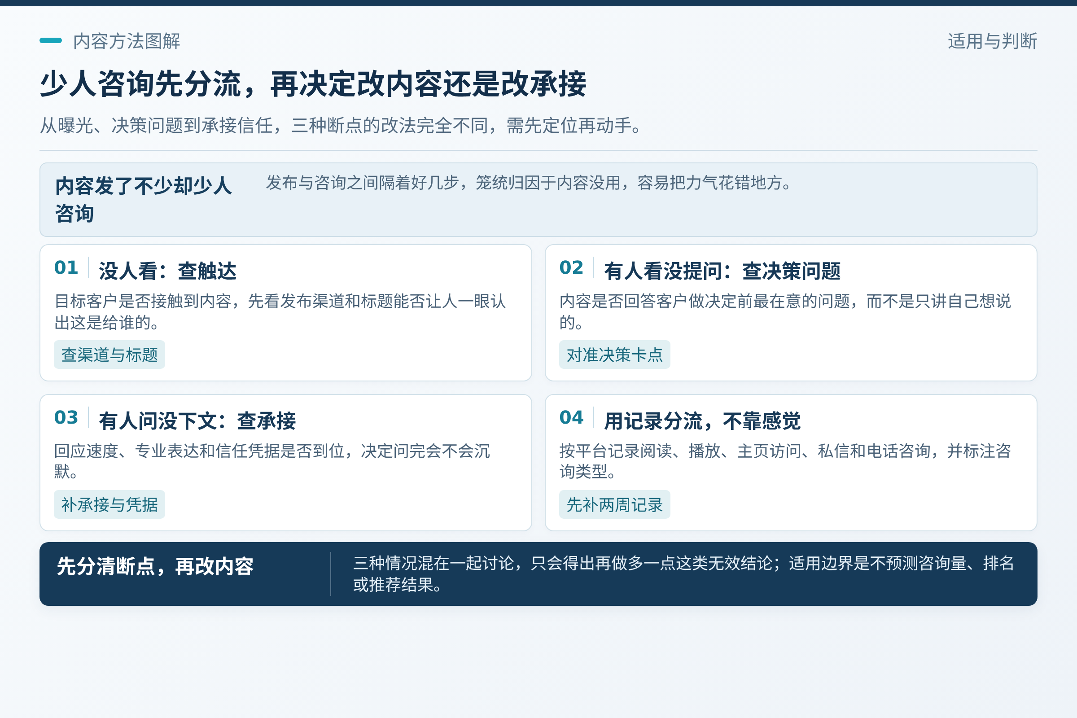Image resolution: width=1077 pixels, height=718 pixels.
Task: Click the footer text starting 三种情况混在一起讨论
Action: click(x=683, y=574)
